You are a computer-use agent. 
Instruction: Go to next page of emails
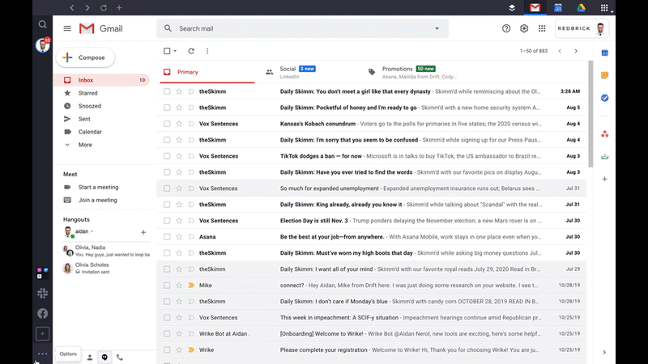tap(576, 51)
